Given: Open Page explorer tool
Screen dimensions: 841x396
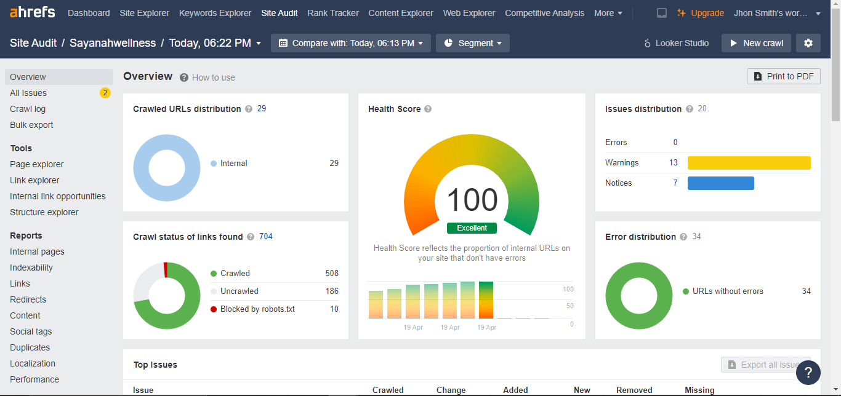Looking at the screenshot, I should 37,164.
